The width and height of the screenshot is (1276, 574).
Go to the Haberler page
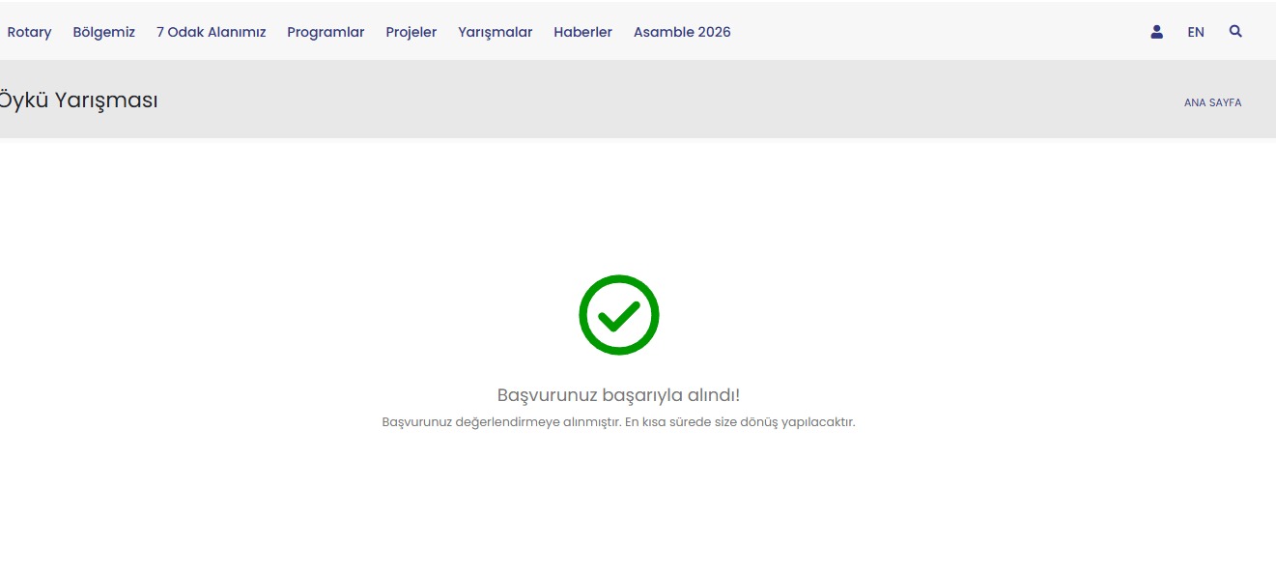click(x=582, y=32)
